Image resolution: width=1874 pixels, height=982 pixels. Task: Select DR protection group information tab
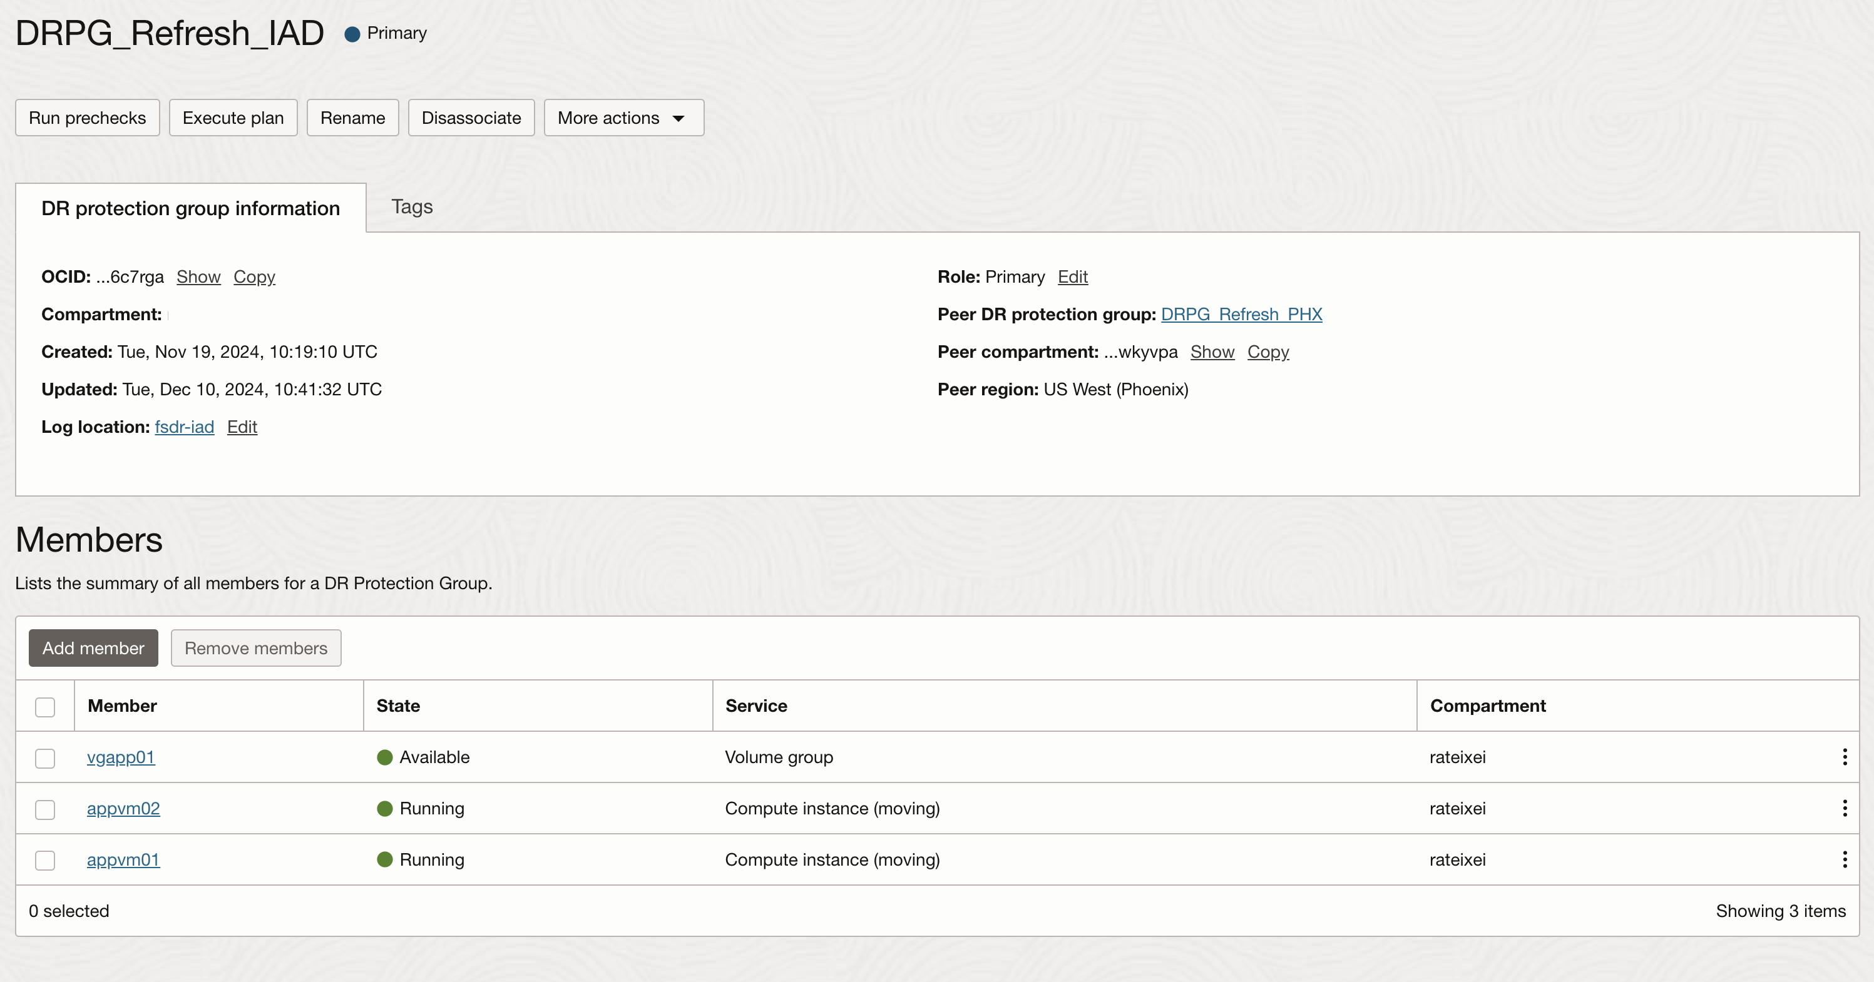coord(191,209)
